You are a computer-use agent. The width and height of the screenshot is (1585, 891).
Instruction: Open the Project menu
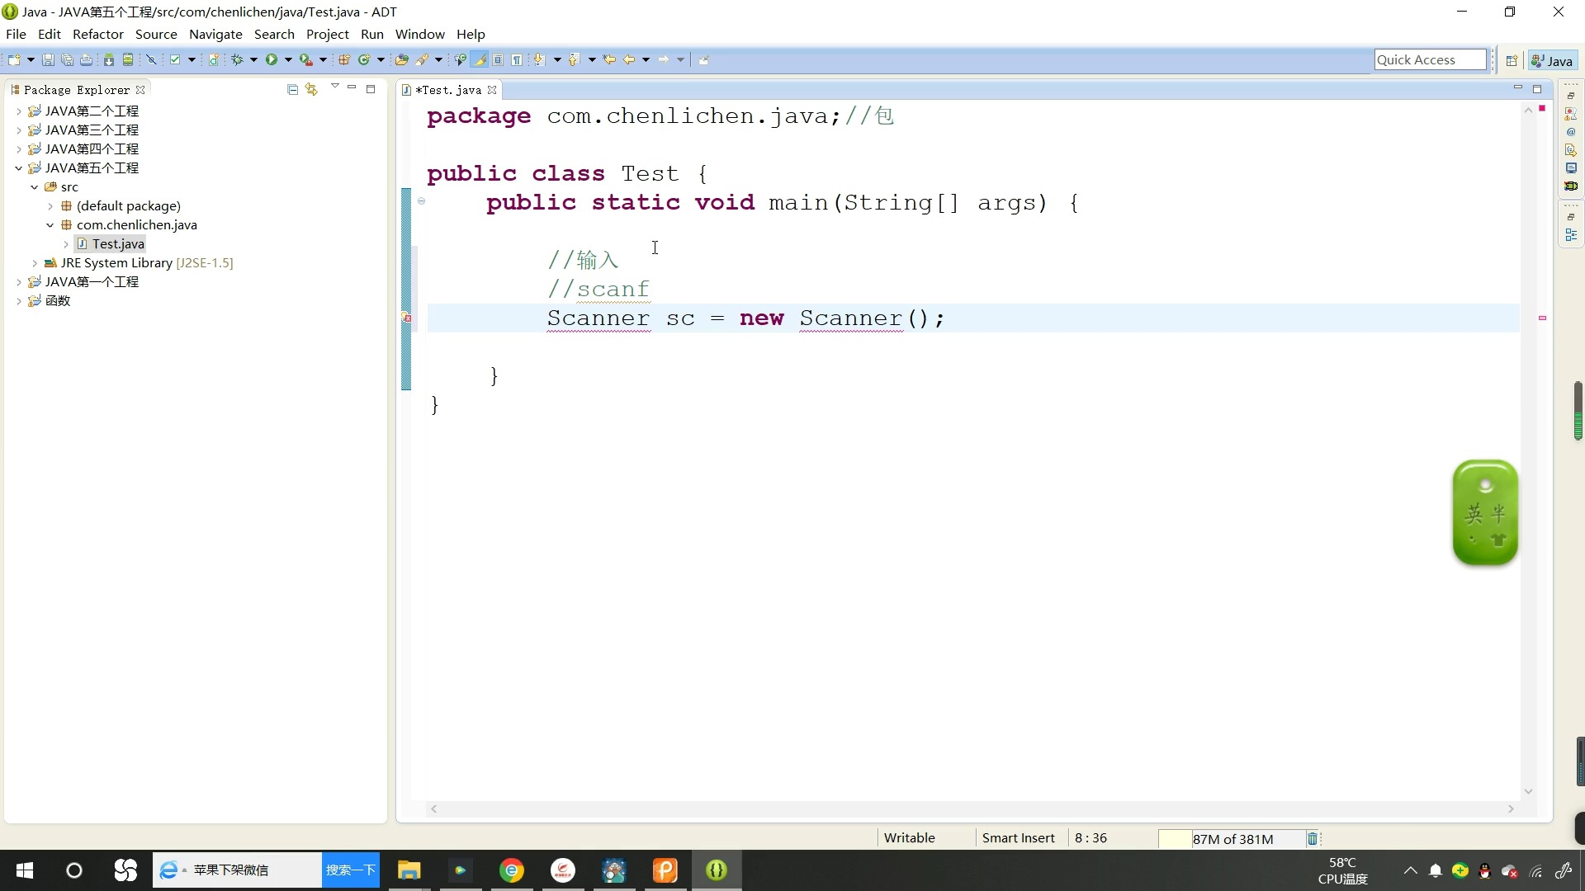pos(328,34)
